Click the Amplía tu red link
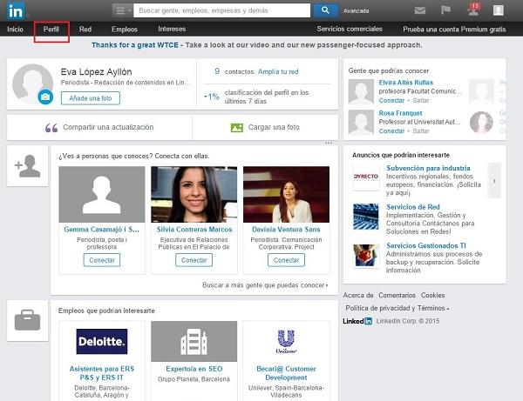The image size is (523, 401). [278, 71]
